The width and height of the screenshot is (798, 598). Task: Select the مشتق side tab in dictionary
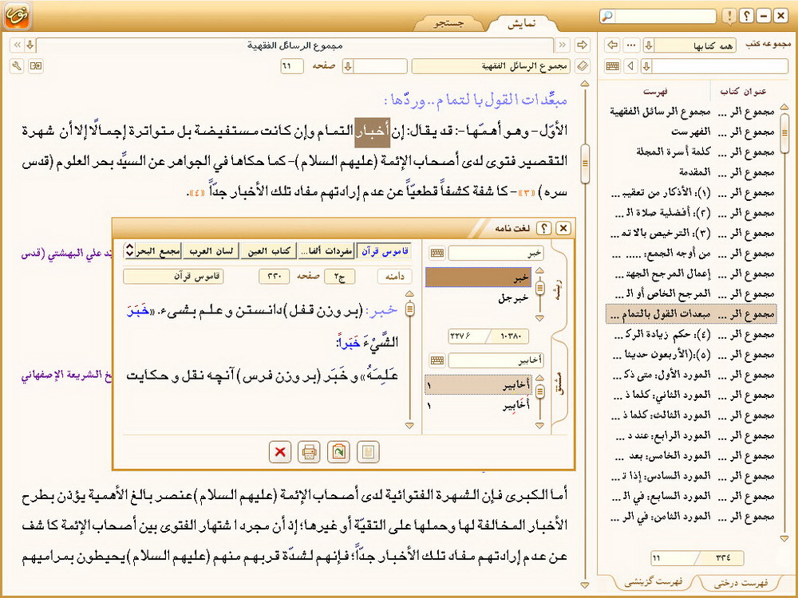(559, 384)
